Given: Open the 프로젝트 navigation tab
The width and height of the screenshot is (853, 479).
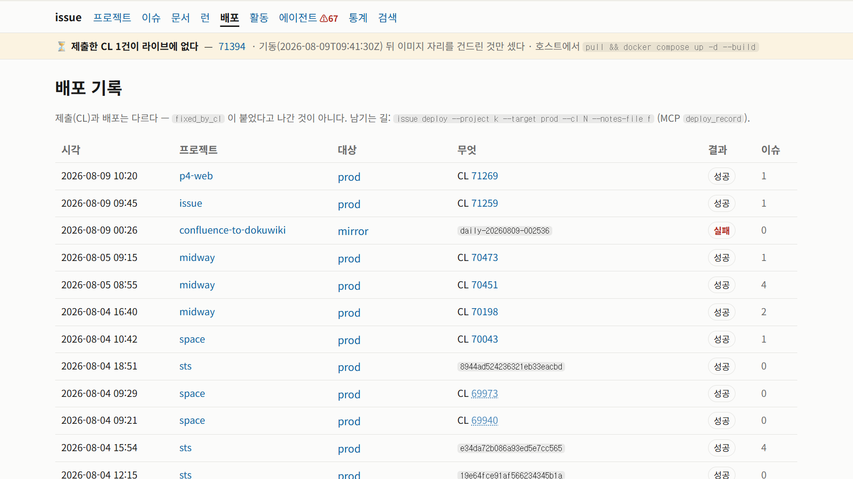Looking at the screenshot, I should coord(112,17).
